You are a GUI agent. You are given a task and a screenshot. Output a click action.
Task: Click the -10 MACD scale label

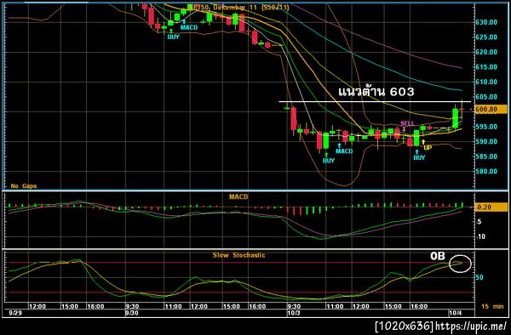click(480, 236)
